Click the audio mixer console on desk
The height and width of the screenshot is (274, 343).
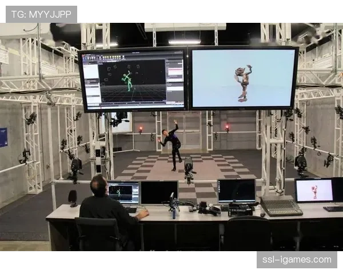click(280, 206)
